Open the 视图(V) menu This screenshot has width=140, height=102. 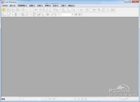[x=32, y=6]
